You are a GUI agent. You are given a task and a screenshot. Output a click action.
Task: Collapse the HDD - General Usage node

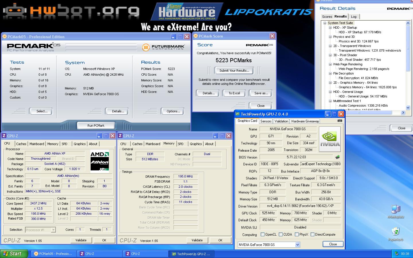tap(330, 92)
